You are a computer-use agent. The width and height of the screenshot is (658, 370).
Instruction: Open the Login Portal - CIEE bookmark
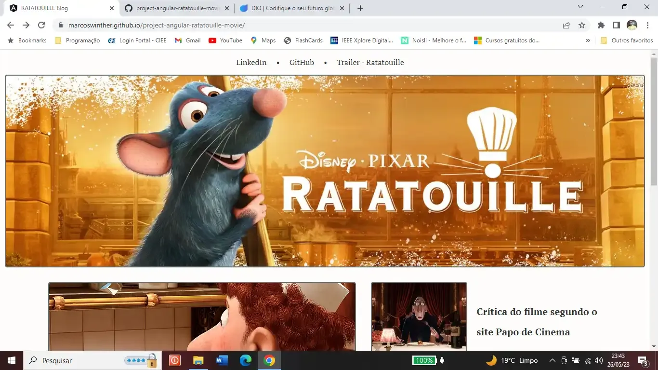(137, 40)
